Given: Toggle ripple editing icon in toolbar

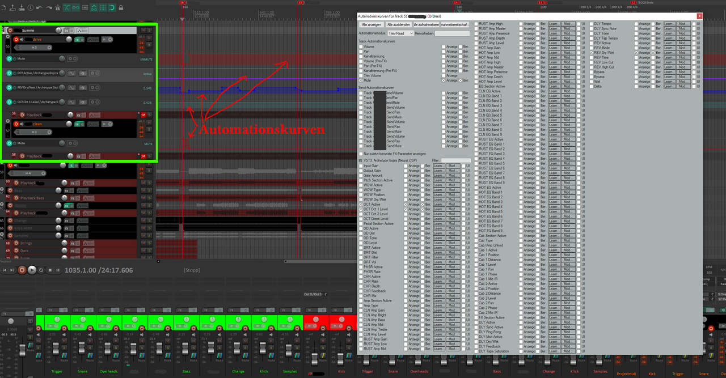Looking at the screenshot, I should (x=85, y=8).
